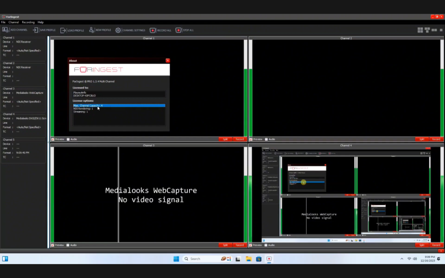Click Record on Channel 4

pyautogui.click(x=436, y=245)
